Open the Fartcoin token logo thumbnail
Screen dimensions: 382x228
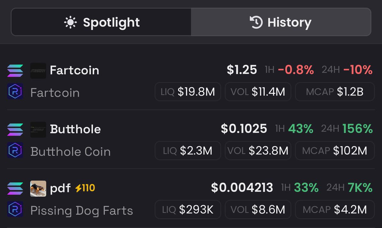coord(38,70)
